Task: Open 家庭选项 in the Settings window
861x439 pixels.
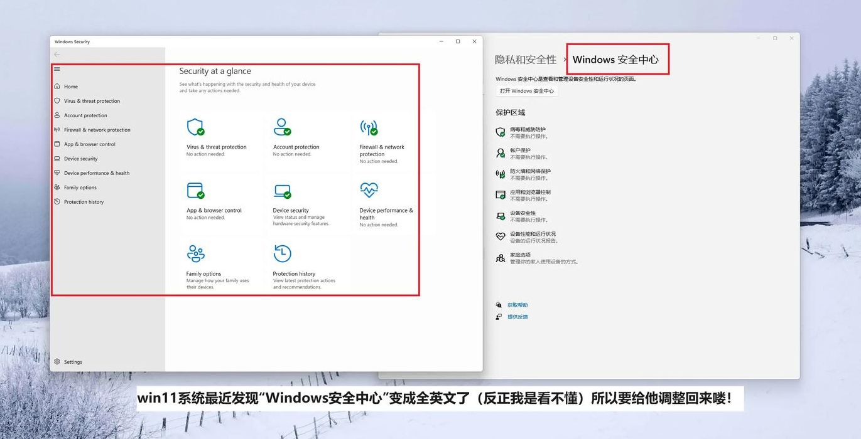Action: click(520, 255)
